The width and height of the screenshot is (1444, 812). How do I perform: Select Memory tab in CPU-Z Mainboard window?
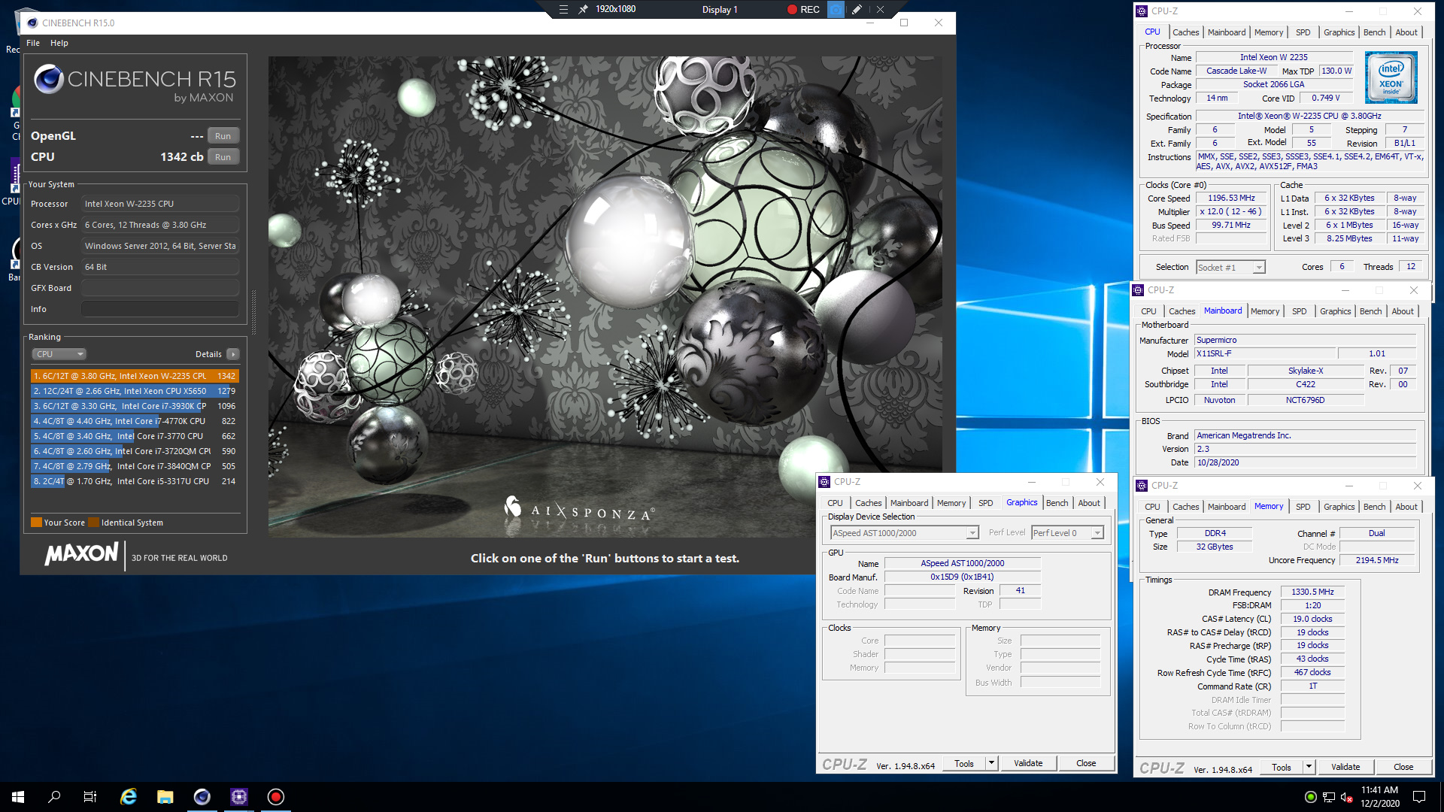click(1264, 311)
